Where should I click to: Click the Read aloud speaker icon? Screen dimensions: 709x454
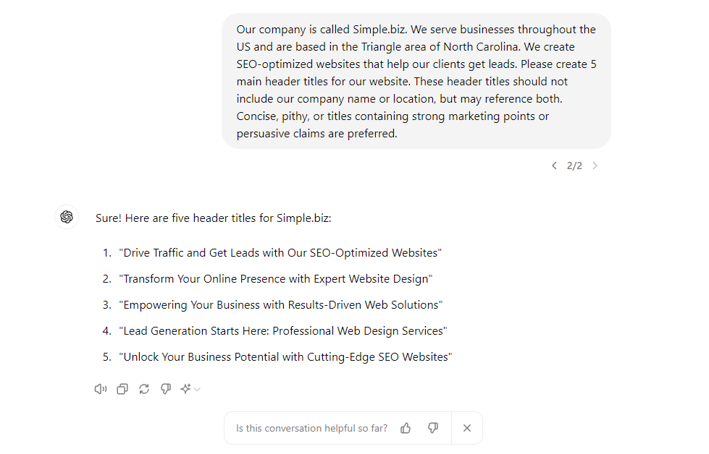(101, 389)
